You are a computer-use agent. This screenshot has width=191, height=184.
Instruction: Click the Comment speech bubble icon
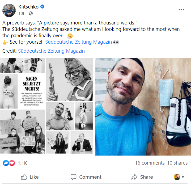[x=73, y=177]
